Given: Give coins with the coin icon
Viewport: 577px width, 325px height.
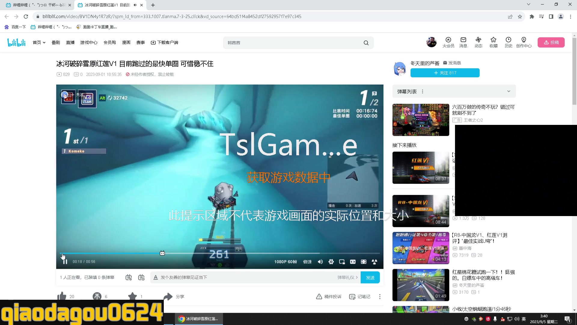Looking at the screenshot, I should click(97, 296).
